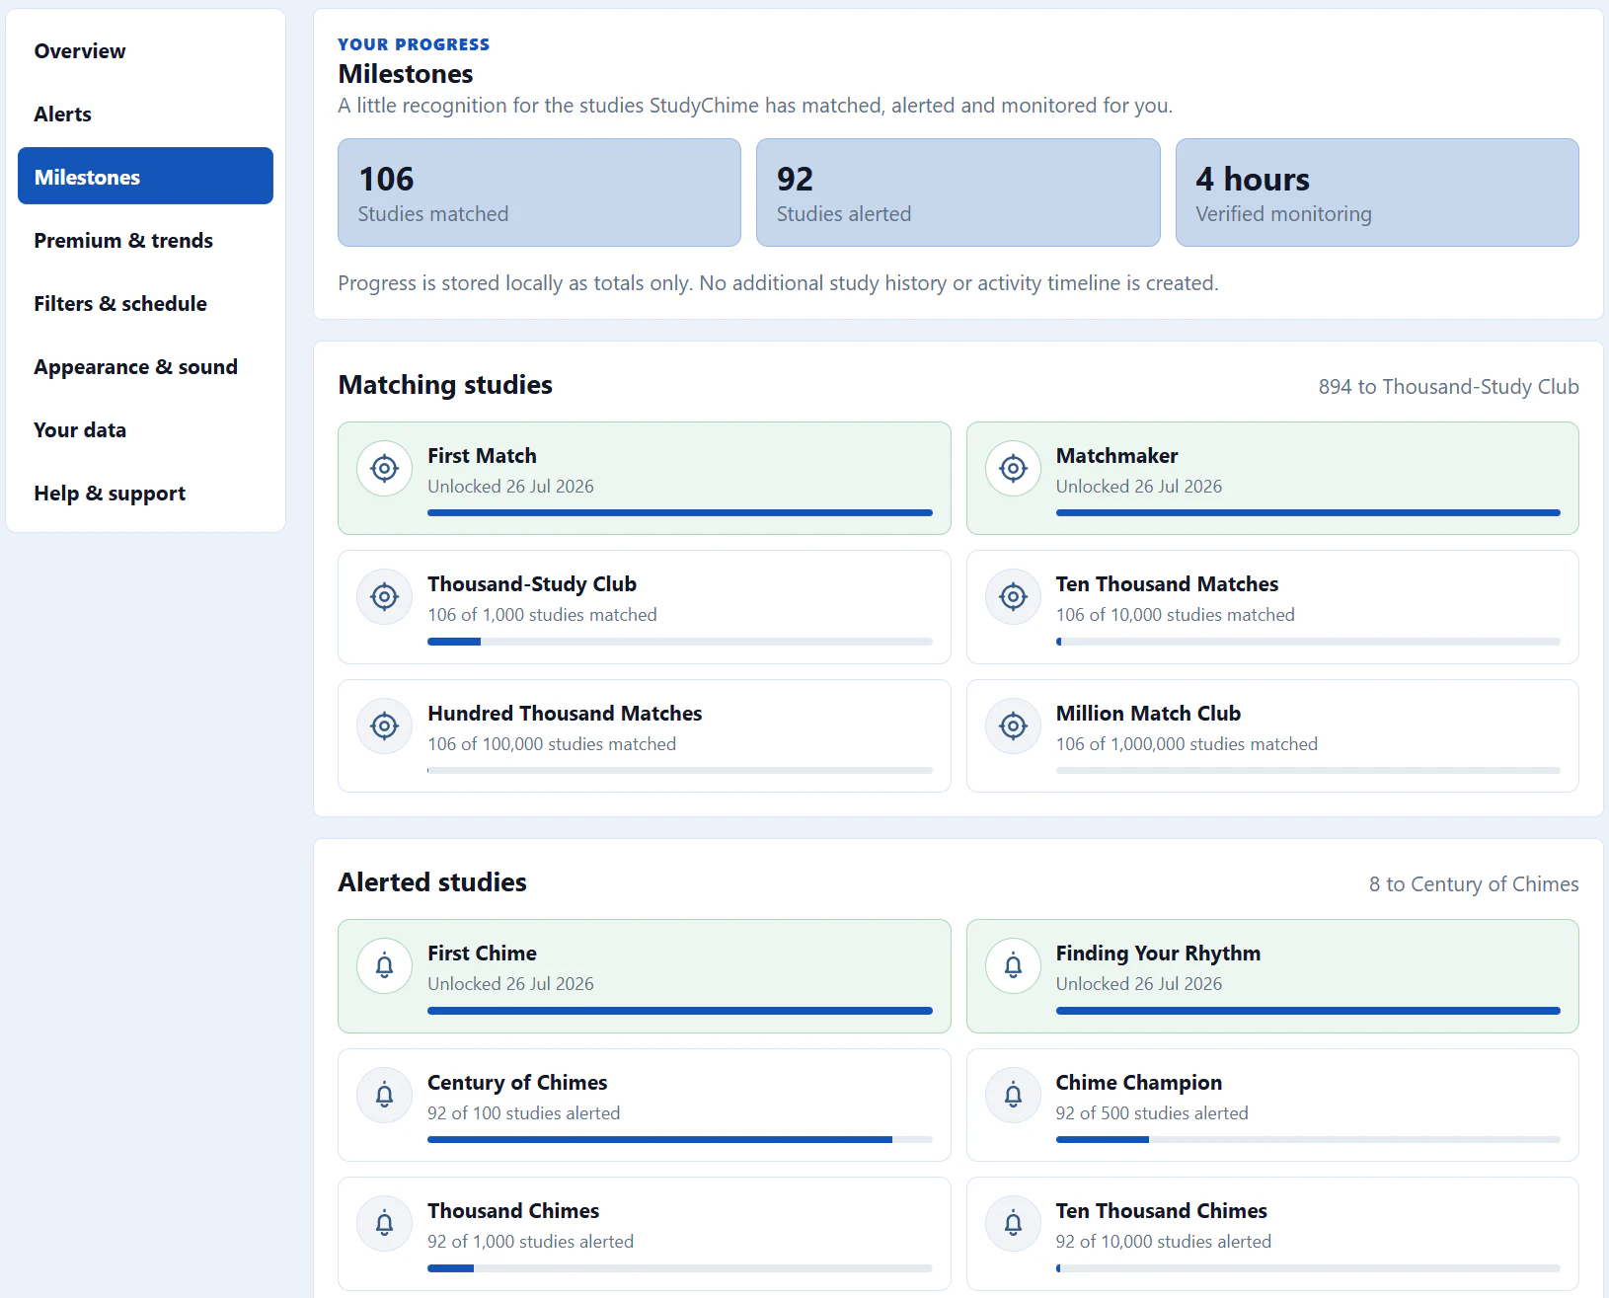Open Premium & trends settings

pos(145,241)
